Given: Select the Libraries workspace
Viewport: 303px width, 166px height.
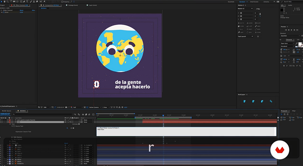Looking at the screenshot, I should point(266,2).
